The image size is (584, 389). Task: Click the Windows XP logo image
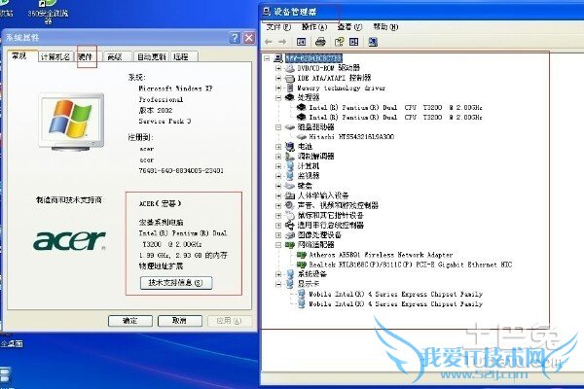click(x=71, y=123)
